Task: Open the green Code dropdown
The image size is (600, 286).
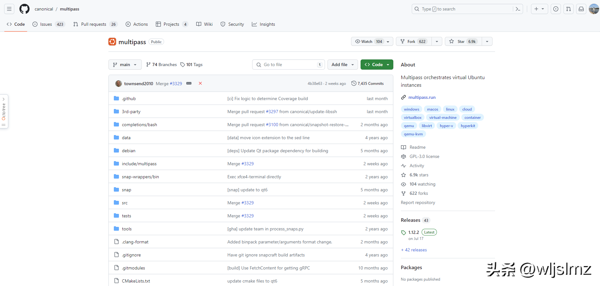Action: click(x=377, y=65)
